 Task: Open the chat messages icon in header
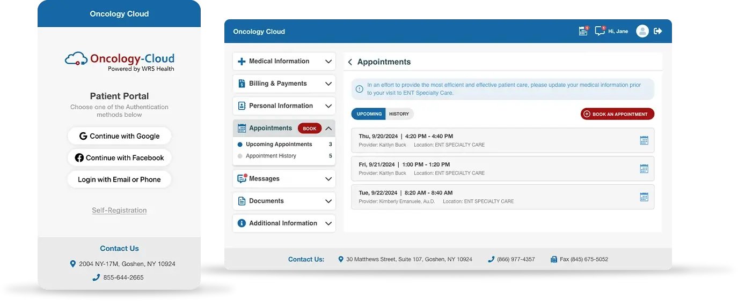[x=600, y=31]
